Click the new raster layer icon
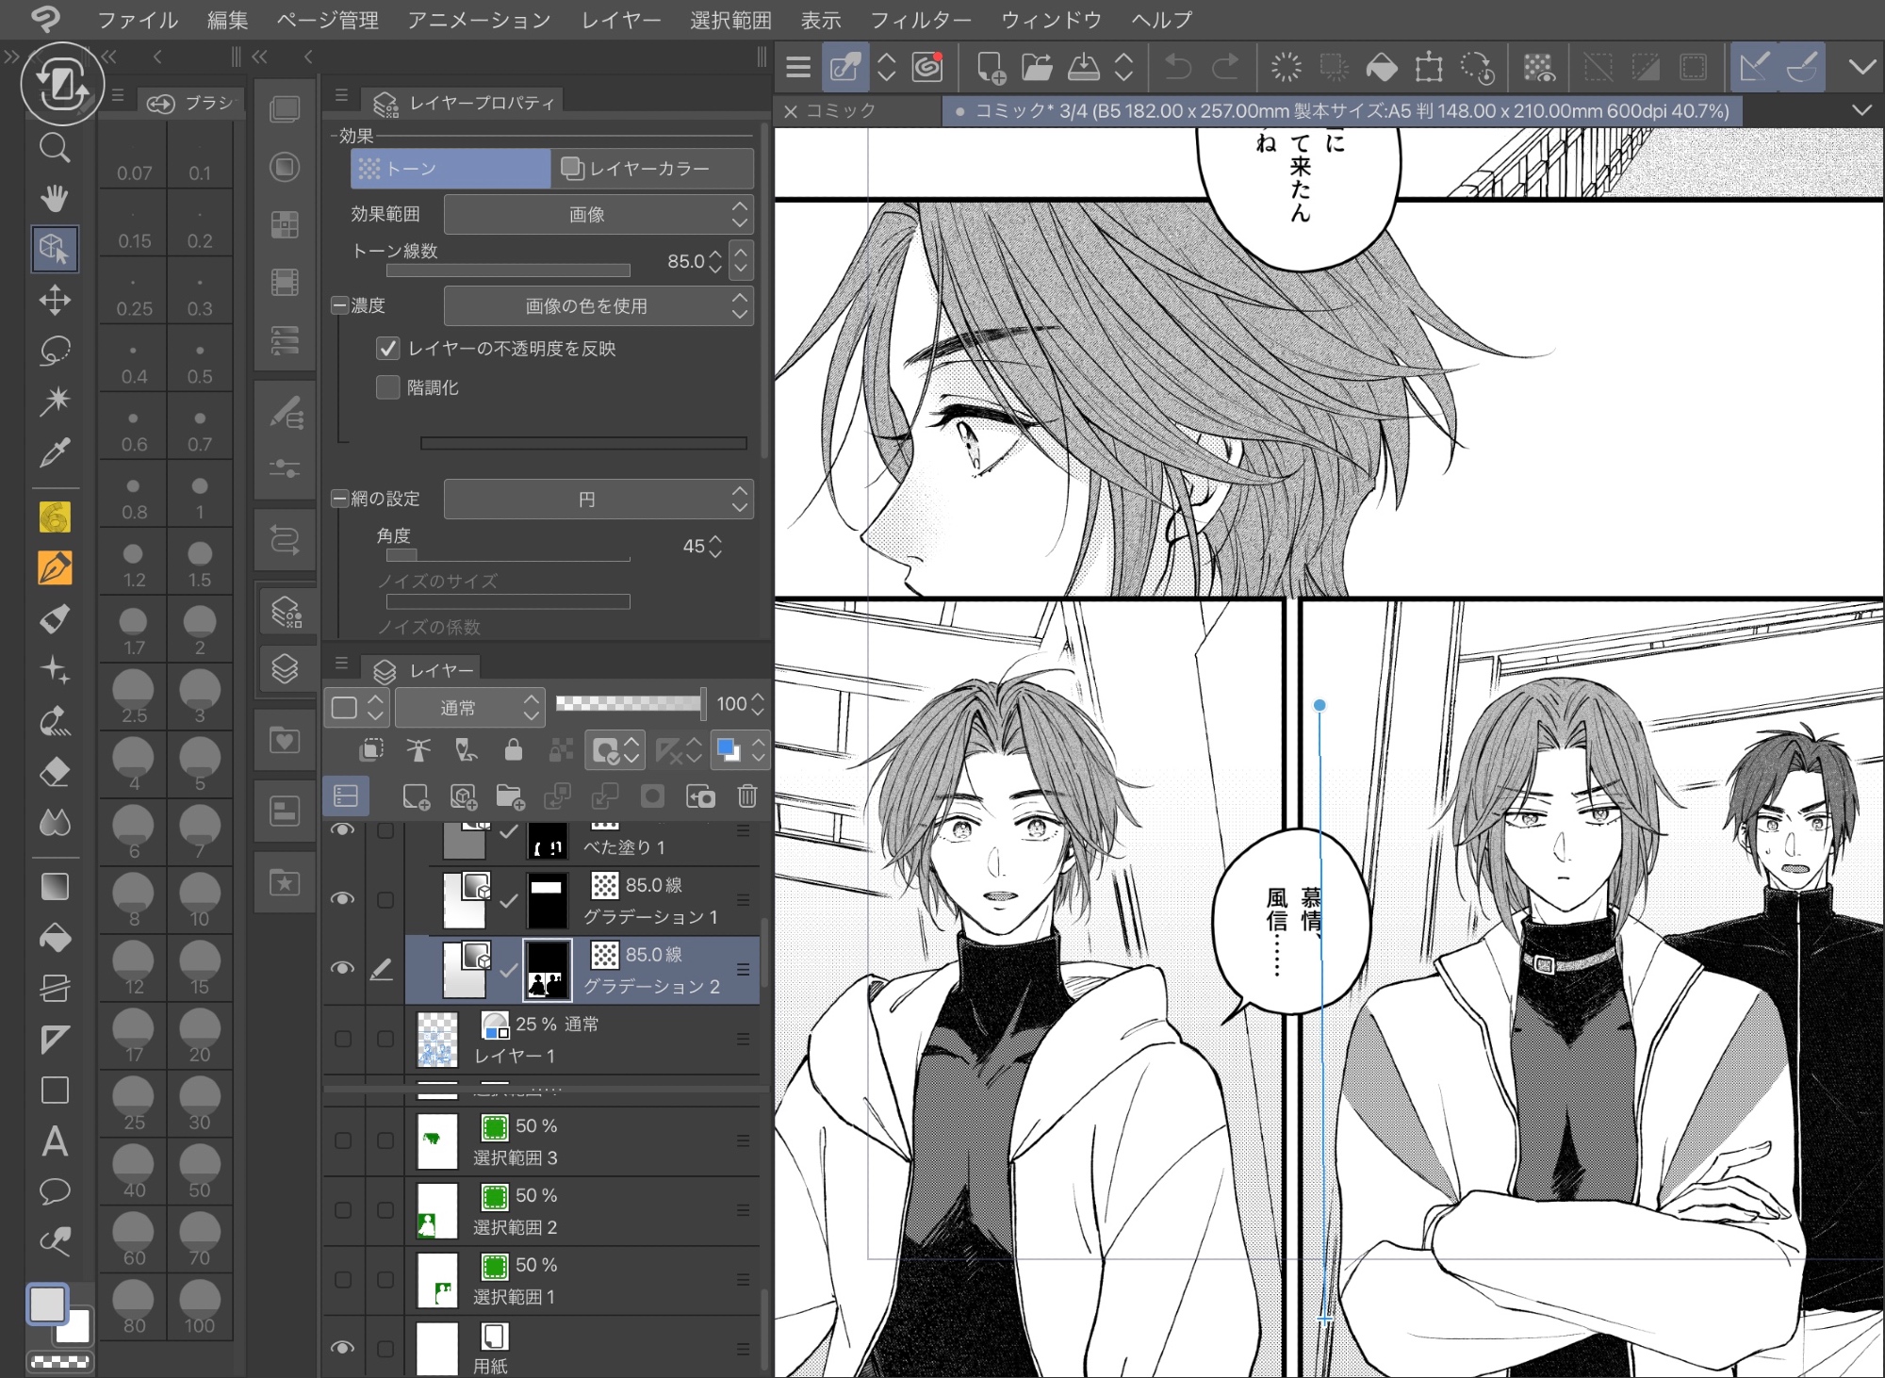The width and height of the screenshot is (1885, 1378). coord(416,797)
